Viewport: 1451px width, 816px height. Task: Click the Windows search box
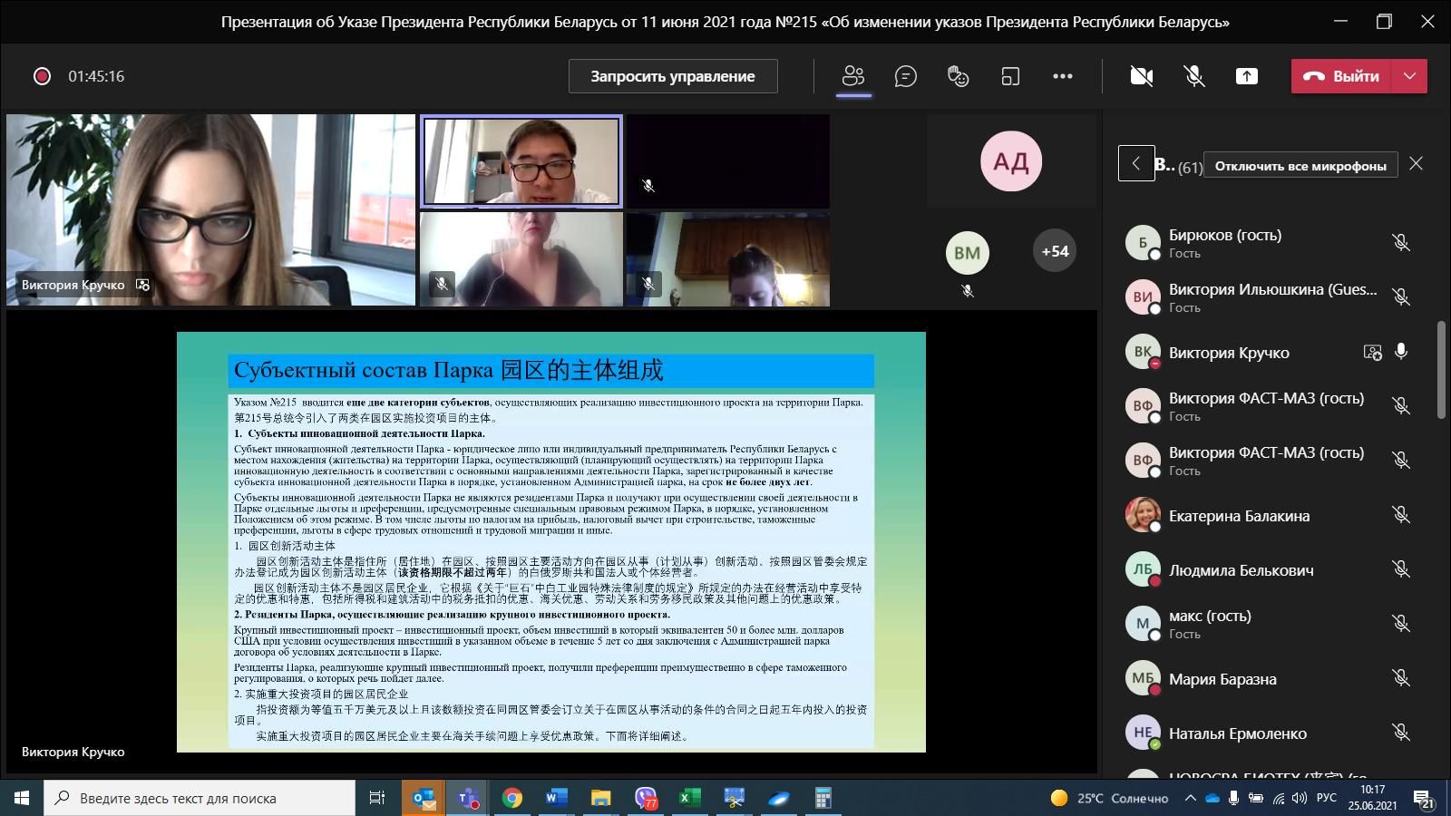coord(200,798)
